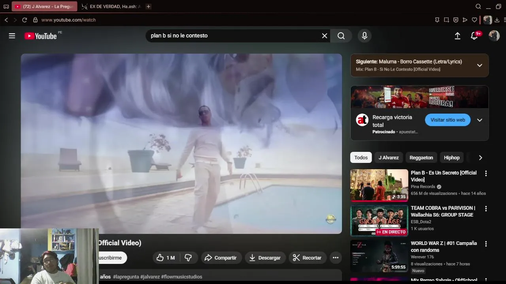Viewport: 506px width, 284px height.
Task: Open the browser tab search magnifier
Action: pyautogui.click(x=478, y=6)
